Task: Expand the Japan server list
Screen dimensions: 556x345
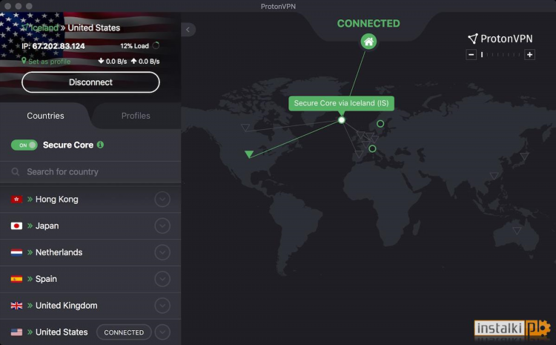Action: [x=162, y=226]
